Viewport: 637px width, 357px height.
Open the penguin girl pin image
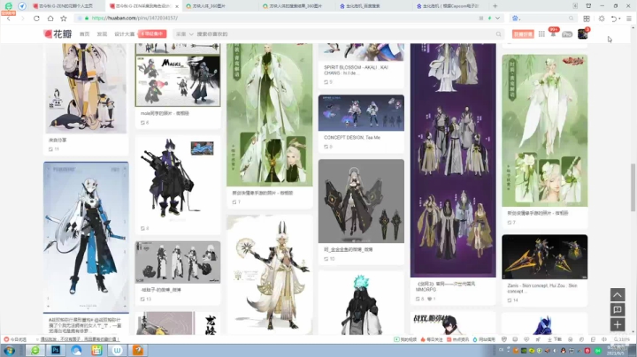pyautogui.click(x=86, y=88)
